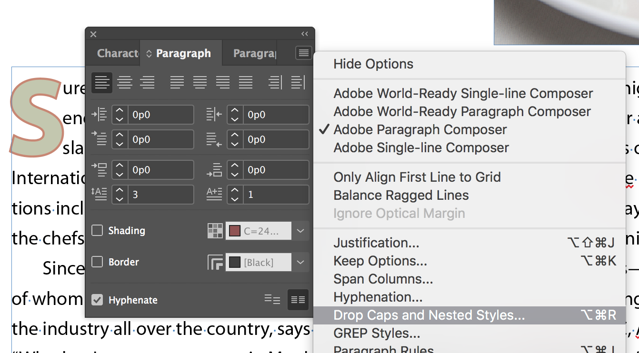Click the large drop cap letter S
Screen dimensions: 639x353
click(36, 117)
